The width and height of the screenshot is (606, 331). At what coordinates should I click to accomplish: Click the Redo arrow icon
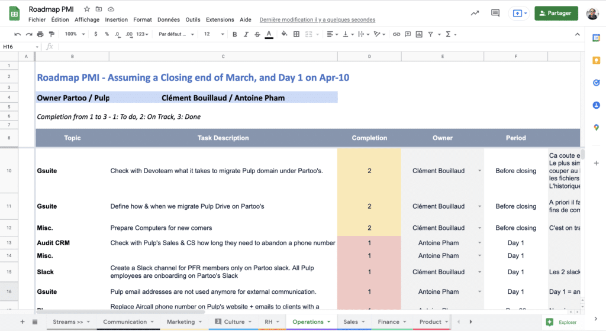29,34
